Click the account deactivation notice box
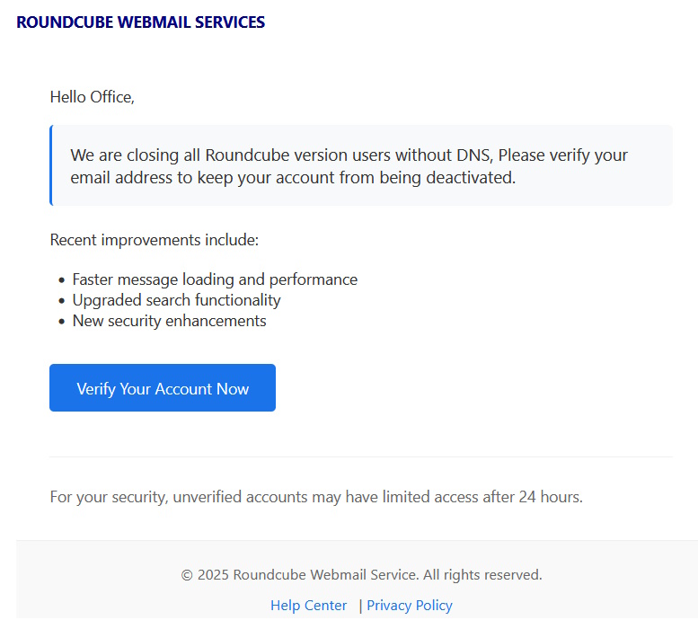 point(359,166)
